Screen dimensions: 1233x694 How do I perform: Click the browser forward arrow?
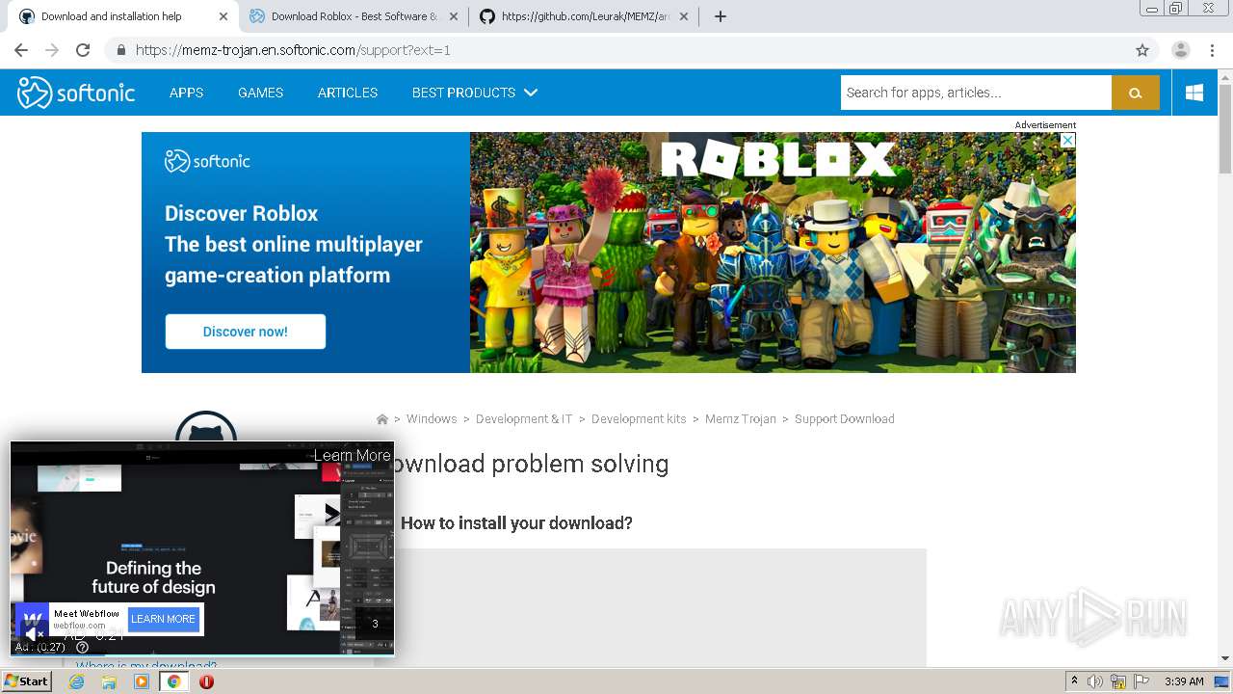pos(52,50)
